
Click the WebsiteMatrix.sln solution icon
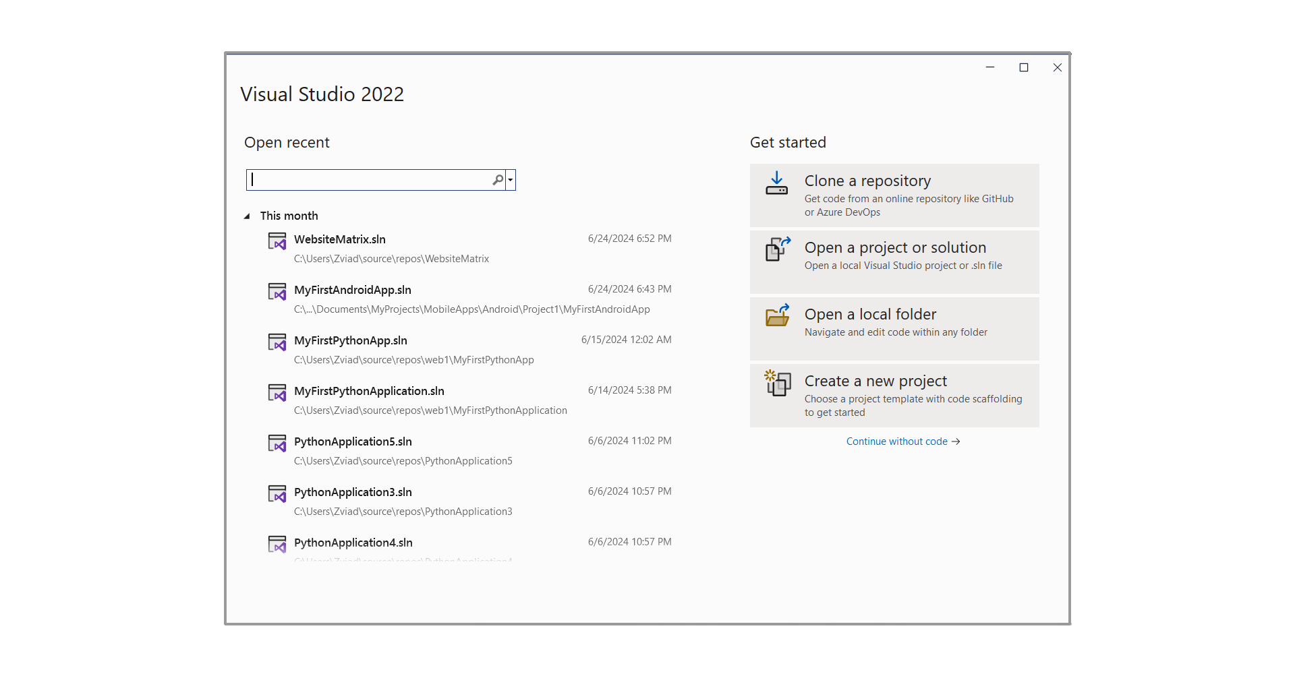277,241
